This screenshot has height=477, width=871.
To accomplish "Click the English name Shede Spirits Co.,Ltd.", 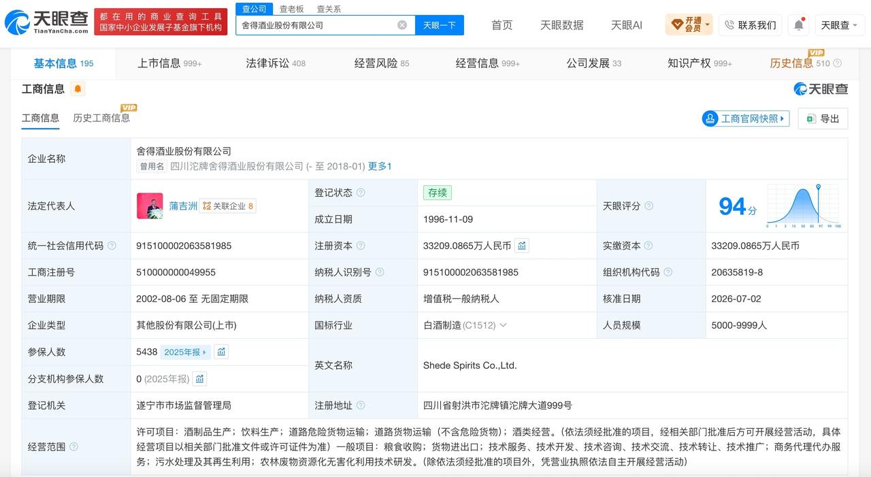I will 470,365.
